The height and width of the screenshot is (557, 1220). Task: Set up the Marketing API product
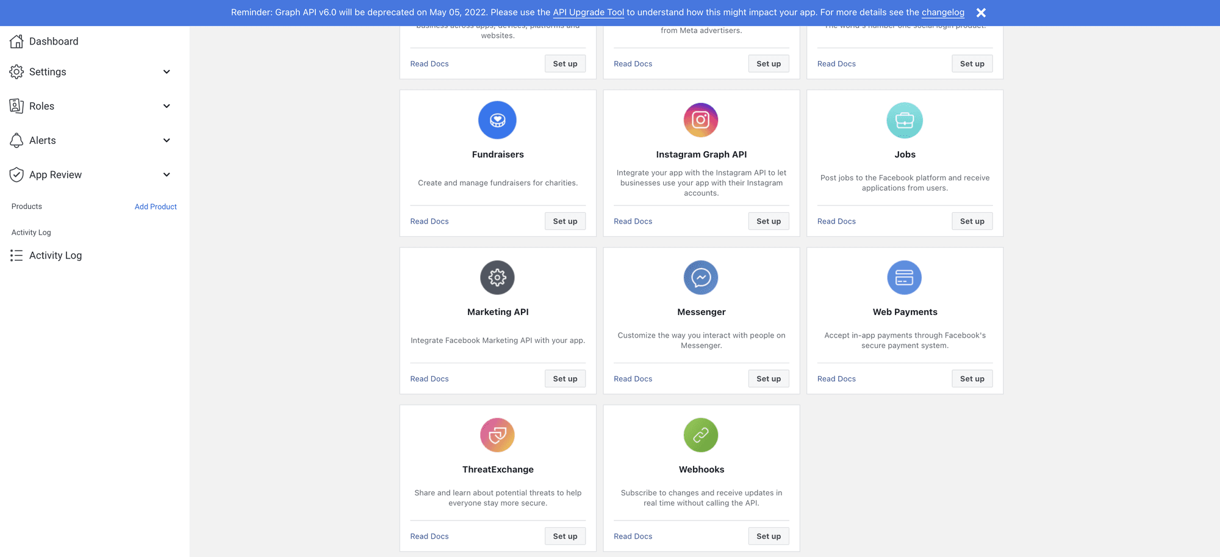[x=565, y=378]
